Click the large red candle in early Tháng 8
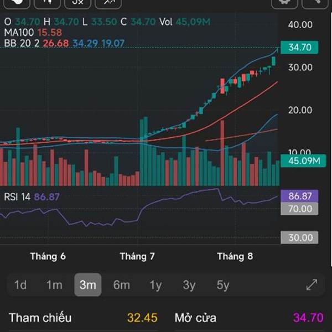The height and width of the screenshot is (332, 332). tap(222, 86)
